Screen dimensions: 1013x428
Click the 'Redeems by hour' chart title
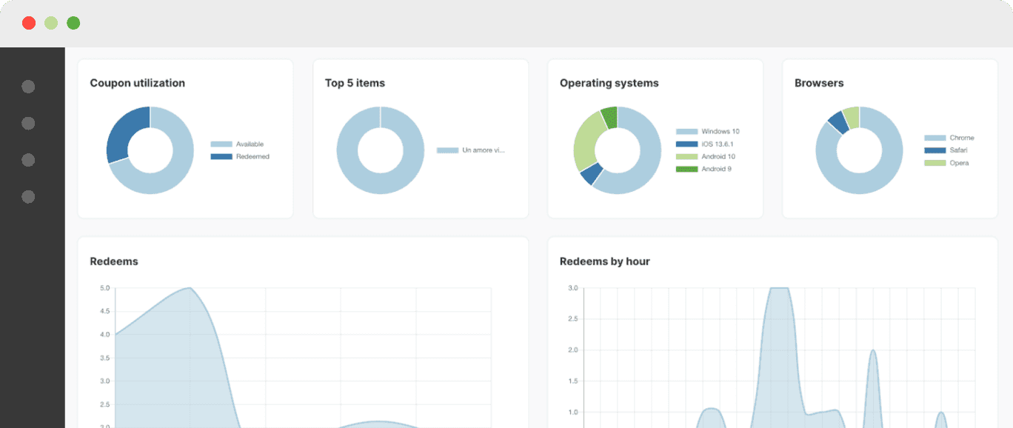tap(605, 261)
